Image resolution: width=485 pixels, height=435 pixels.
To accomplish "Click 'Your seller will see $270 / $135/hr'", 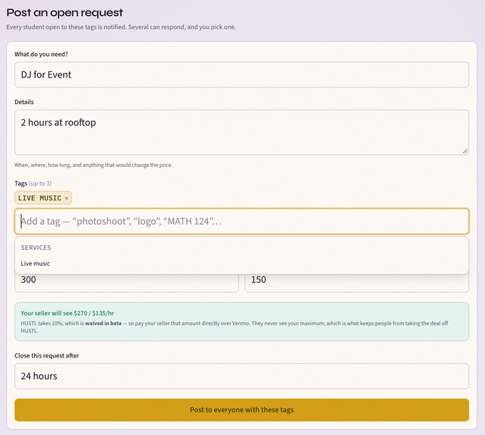I will pyautogui.click(x=68, y=313).
